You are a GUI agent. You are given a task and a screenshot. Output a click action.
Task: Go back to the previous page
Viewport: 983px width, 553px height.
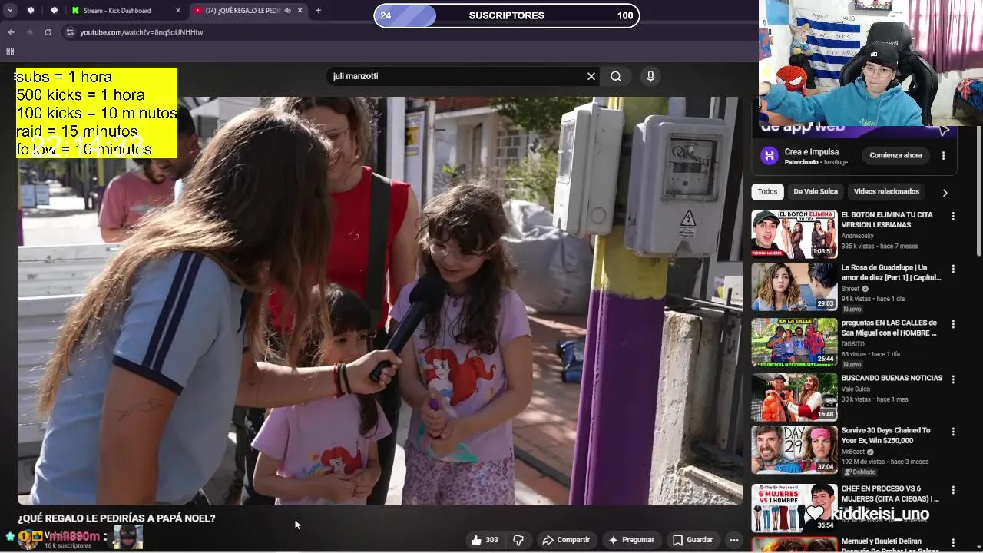[x=11, y=32]
